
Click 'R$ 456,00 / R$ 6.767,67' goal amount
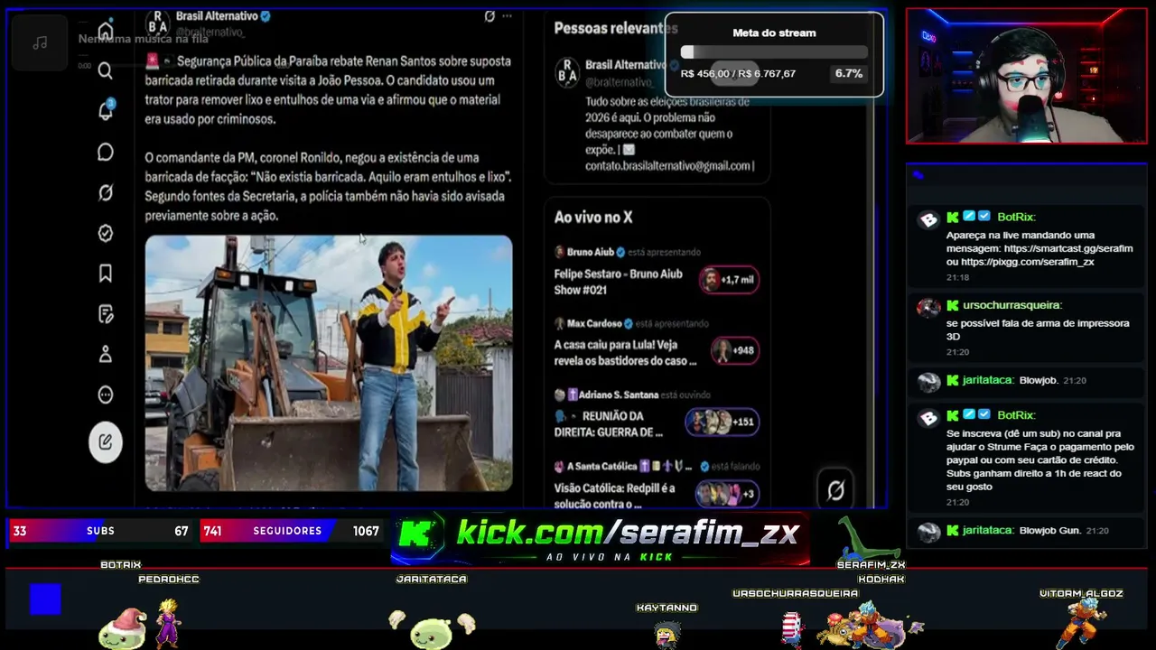[738, 74]
